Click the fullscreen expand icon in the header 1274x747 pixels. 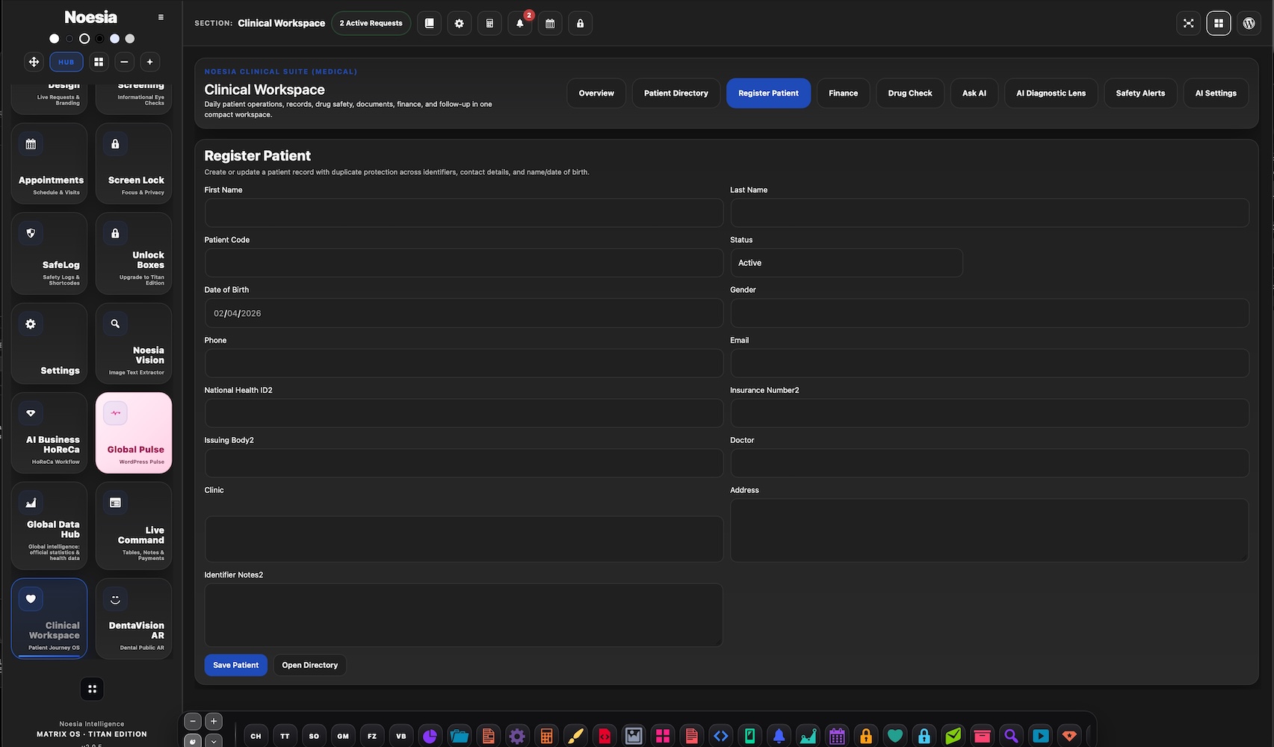[1188, 23]
